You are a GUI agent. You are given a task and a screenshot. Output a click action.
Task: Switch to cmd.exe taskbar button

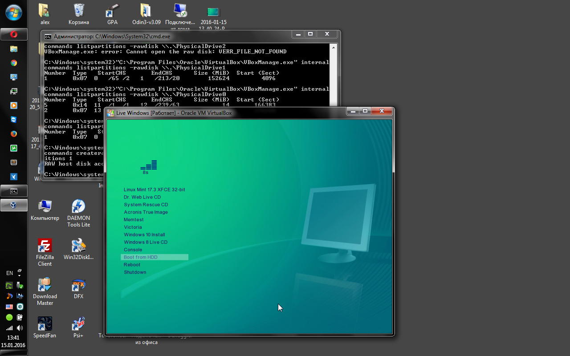(x=14, y=191)
